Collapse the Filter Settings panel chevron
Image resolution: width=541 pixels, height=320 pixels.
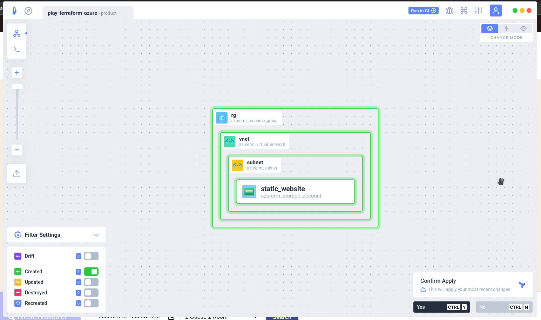pos(96,235)
